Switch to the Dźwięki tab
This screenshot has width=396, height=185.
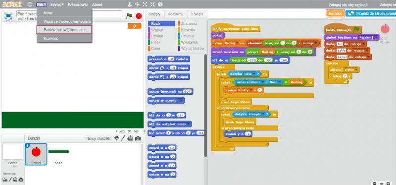[x=197, y=14]
